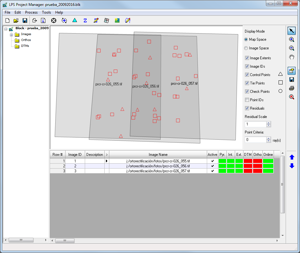Click the red DTM status cell in row 1
The height and width of the screenshot is (253, 300).
point(248,161)
